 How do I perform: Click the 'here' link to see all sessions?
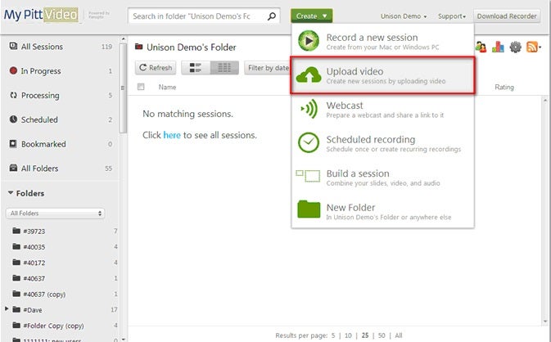coord(172,135)
